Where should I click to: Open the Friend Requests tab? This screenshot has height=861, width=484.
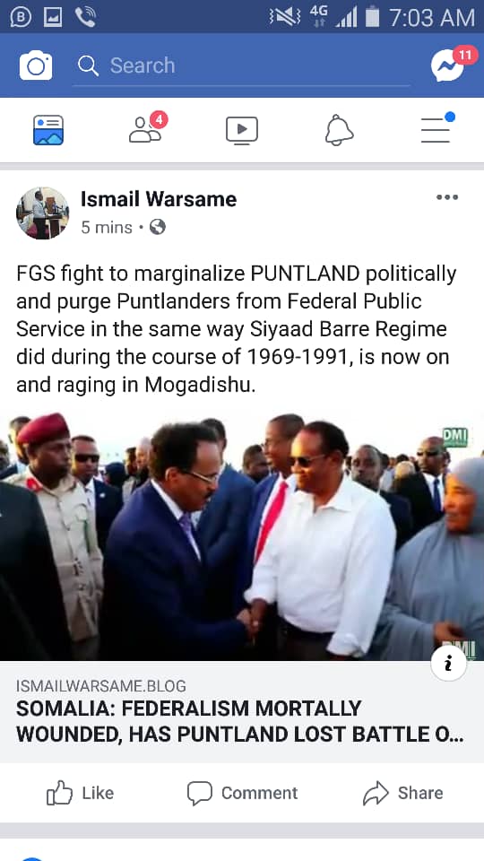[147, 128]
